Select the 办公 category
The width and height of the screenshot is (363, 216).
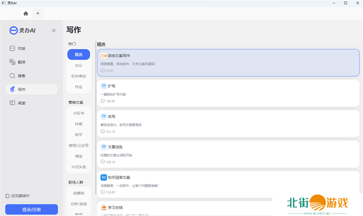click(78, 65)
